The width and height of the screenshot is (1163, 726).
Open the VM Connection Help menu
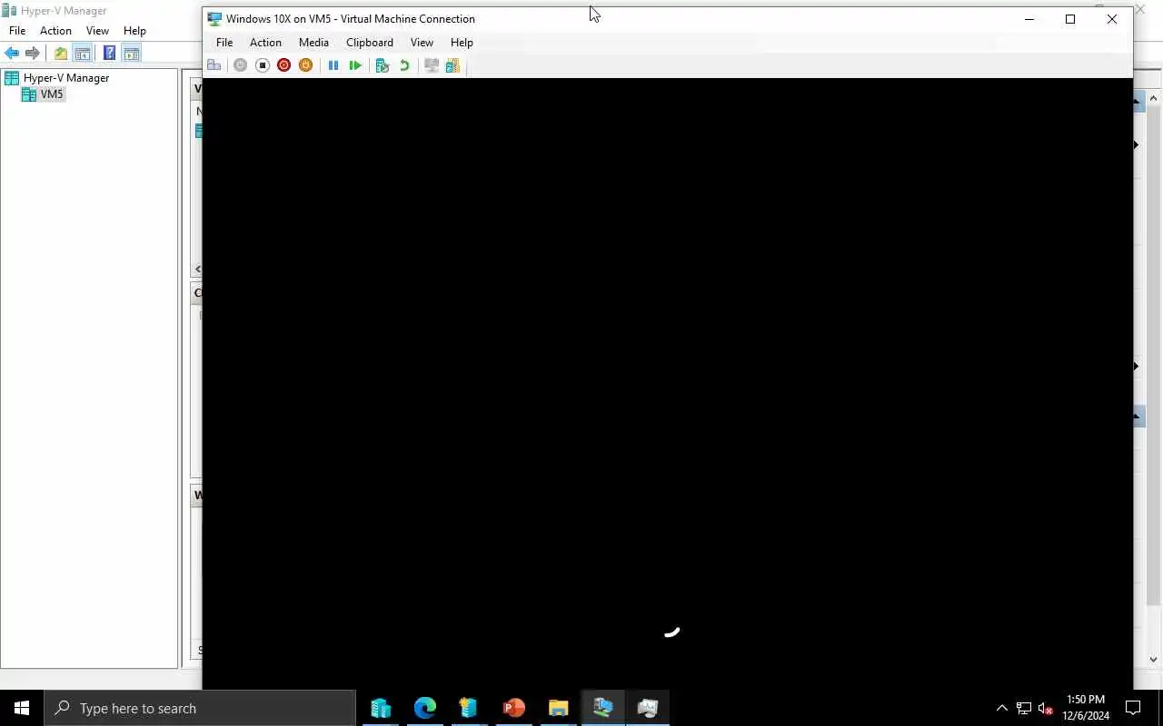462,43
